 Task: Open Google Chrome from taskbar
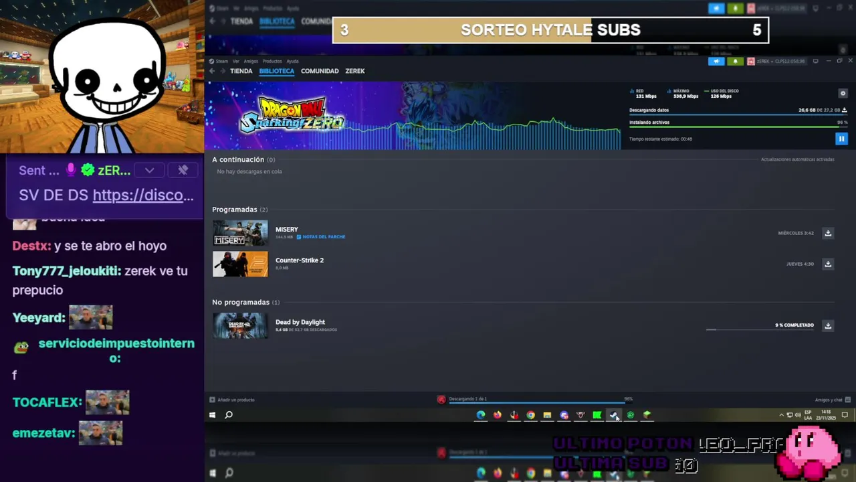tap(530, 415)
